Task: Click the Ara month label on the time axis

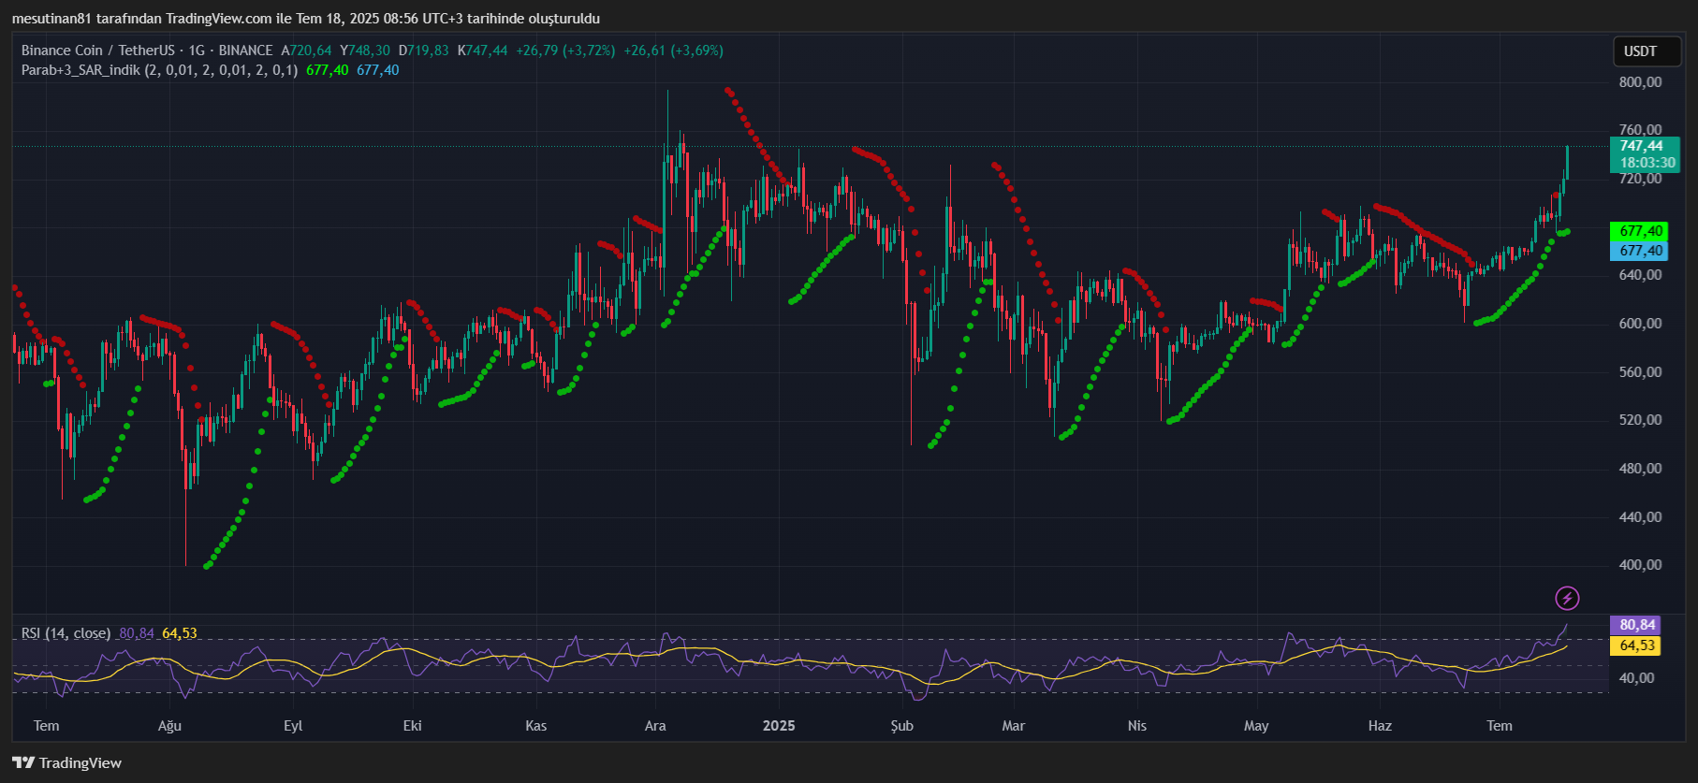Action: point(655,726)
